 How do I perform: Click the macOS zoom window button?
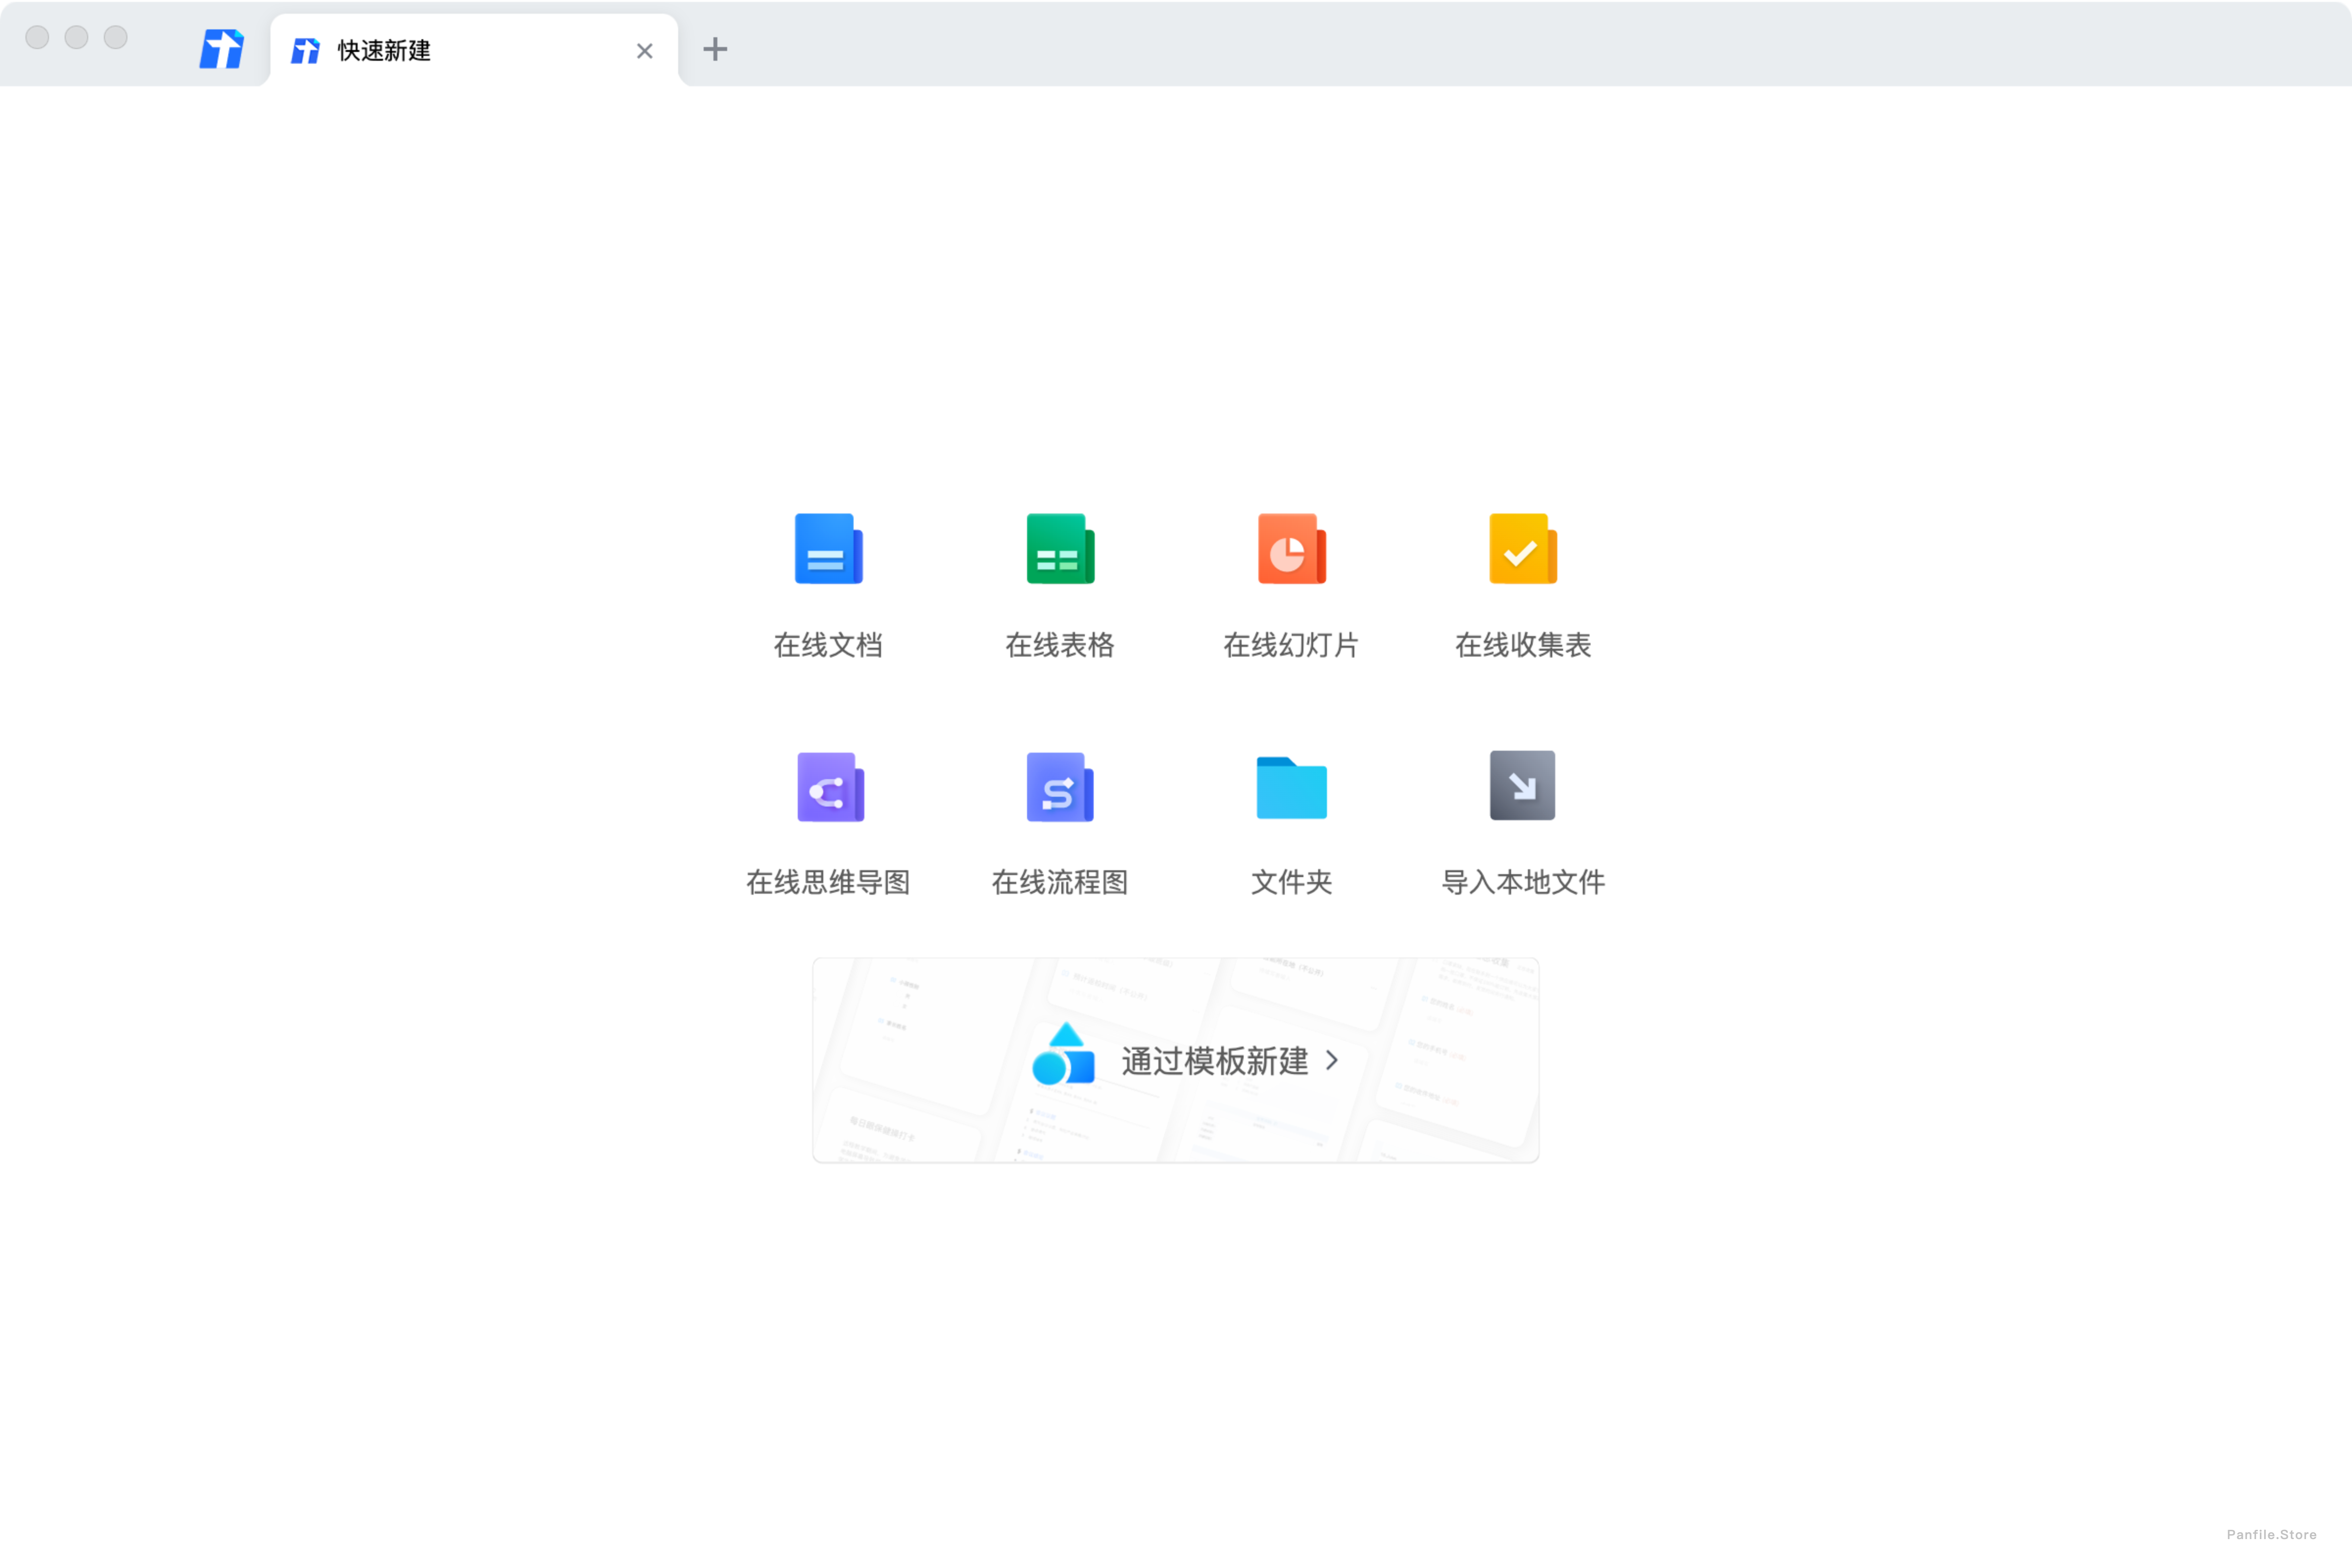tap(116, 37)
